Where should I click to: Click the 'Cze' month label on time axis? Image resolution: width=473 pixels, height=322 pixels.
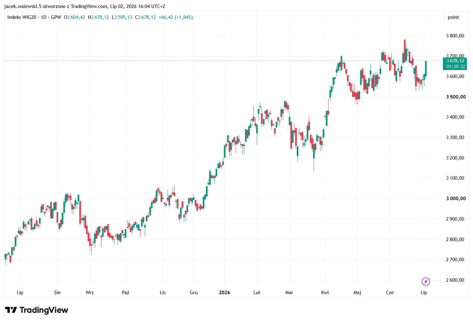[x=390, y=293]
